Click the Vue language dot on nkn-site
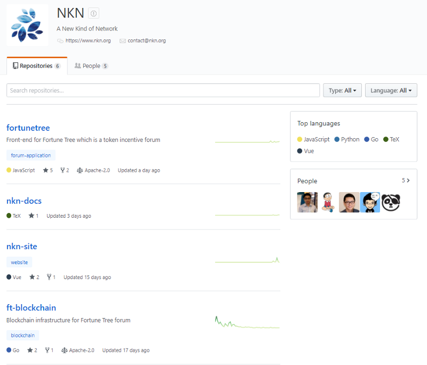Viewport: 427px width, 365px height. (x=9, y=277)
